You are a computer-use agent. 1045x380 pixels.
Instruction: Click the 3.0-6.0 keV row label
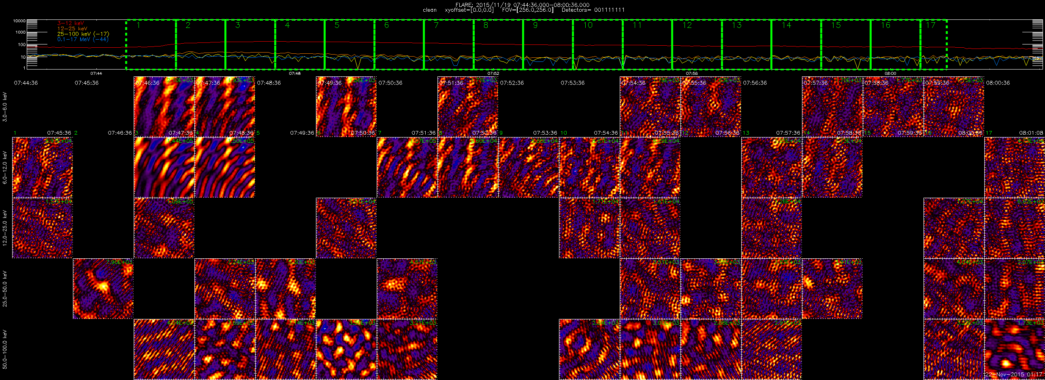[5, 107]
